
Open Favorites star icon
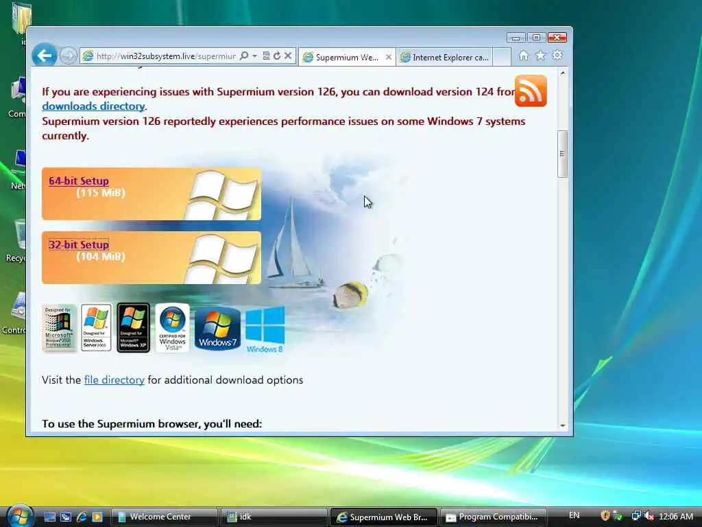540,56
